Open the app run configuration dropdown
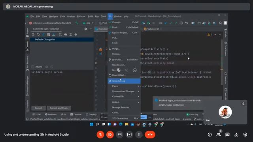 (x=88, y=23)
